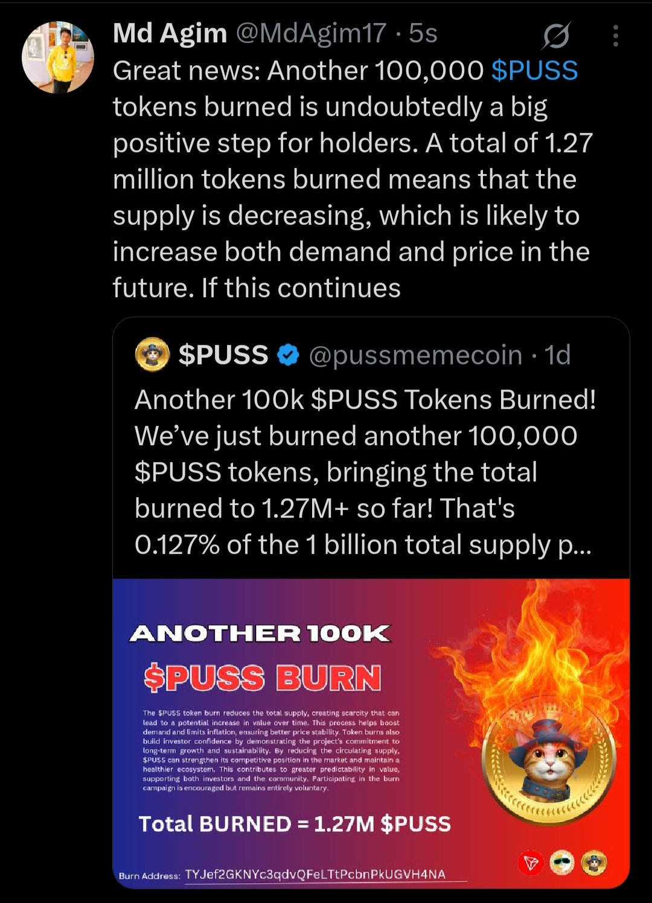This screenshot has height=903, width=652.
Task: Tap the blue verified badge next to $PUSS
Action: tap(288, 355)
